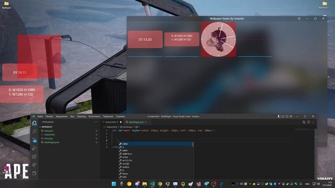The height and width of the screenshot is (188, 335).
Task: Click the editor minimap in VS Code
Action: click(x=304, y=129)
